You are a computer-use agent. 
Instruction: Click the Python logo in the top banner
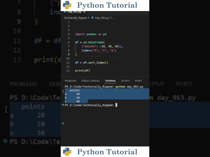coord(67,5)
